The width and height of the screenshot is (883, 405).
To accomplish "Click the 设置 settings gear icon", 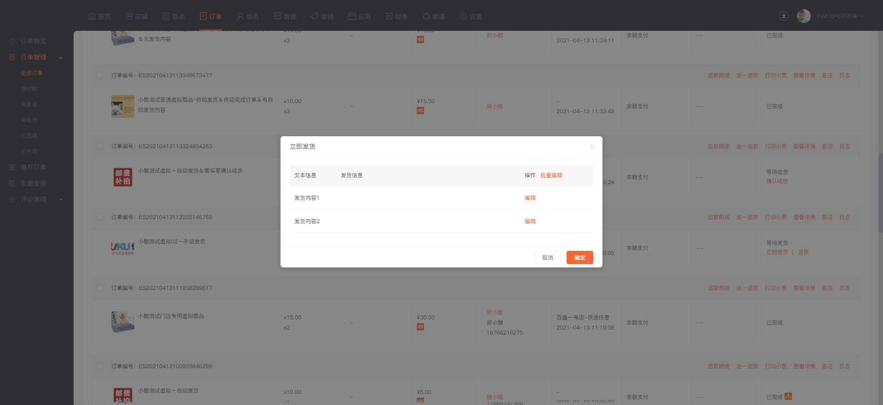I will click(x=463, y=16).
